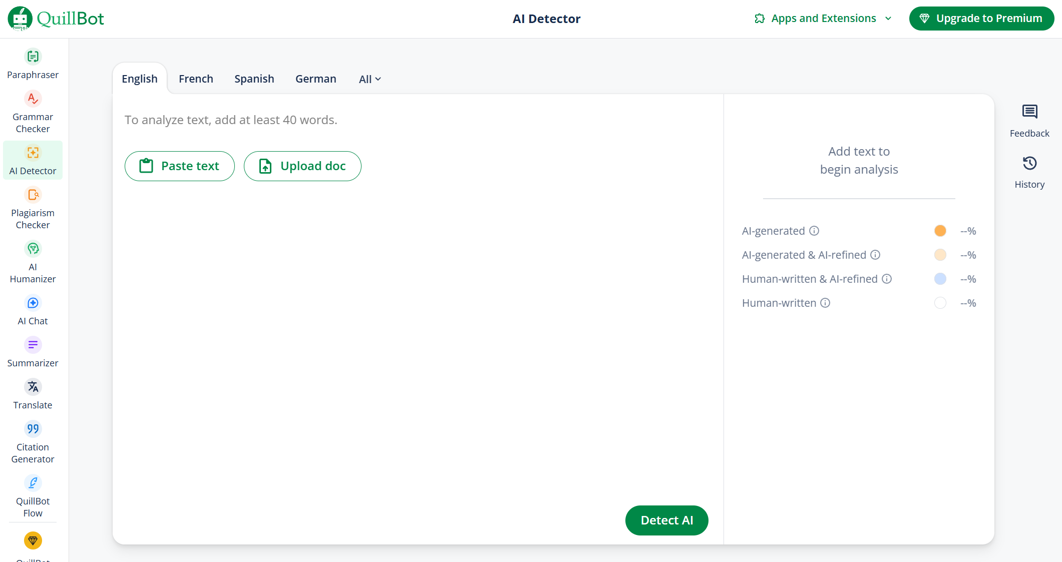The image size is (1062, 562).
Task: Open AI Chat from the sidebar
Action: 33,310
